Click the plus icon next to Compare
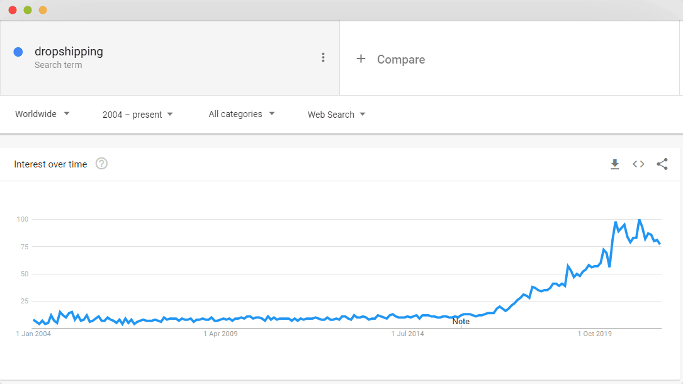This screenshot has height=384, width=683. coord(361,59)
